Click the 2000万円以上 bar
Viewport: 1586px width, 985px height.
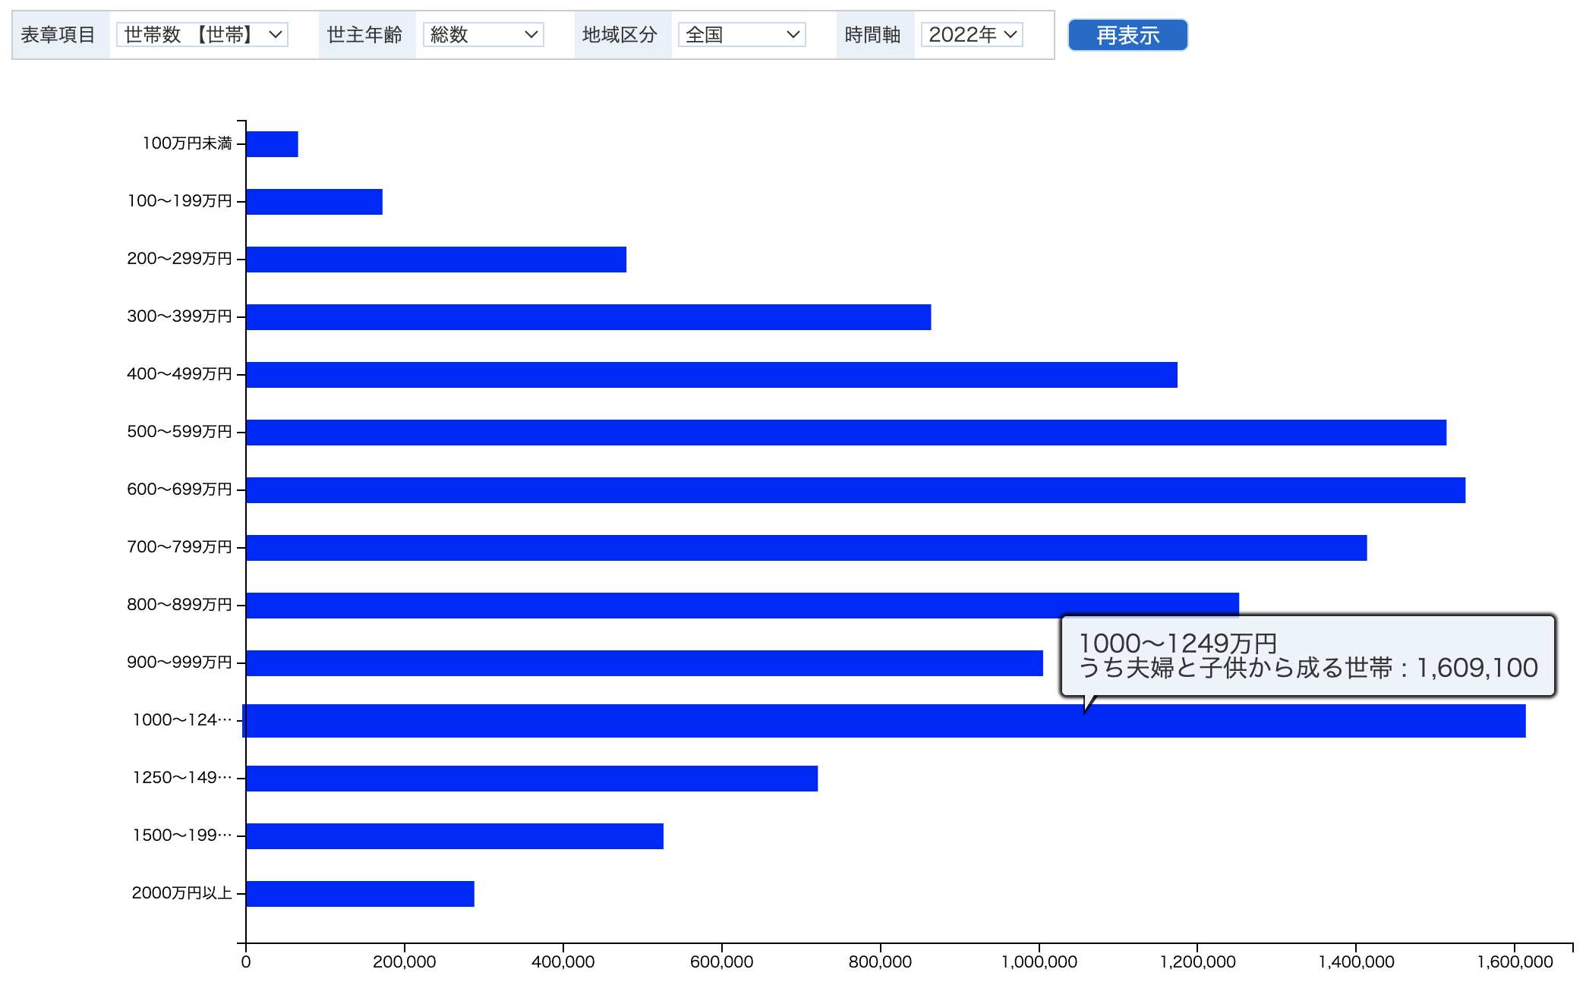point(360,894)
